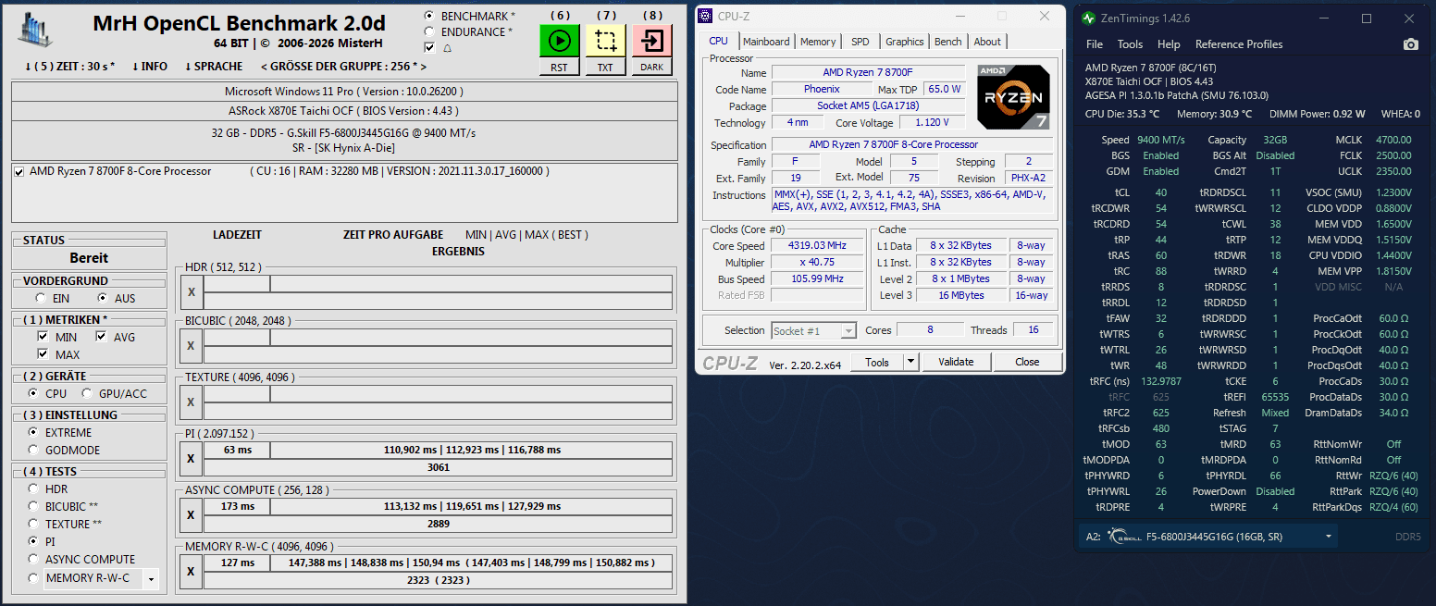This screenshot has height=606, width=1436.
Task: Click the Tools button in CPU-Z
Action: (877, 362)
